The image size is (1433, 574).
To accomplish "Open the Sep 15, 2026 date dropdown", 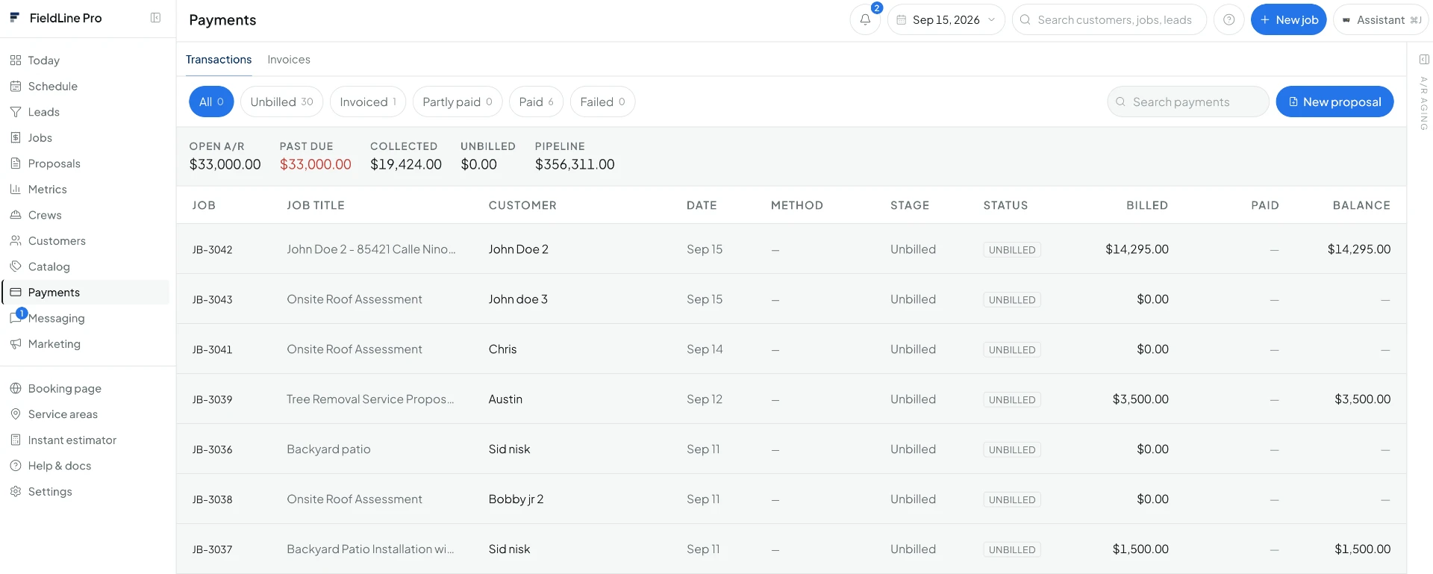I will (x=946, y=19).
